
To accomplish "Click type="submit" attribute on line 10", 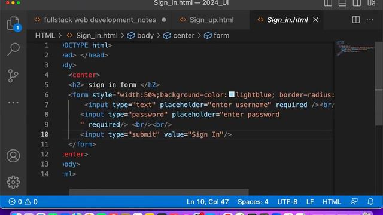I will pos(134,134).
